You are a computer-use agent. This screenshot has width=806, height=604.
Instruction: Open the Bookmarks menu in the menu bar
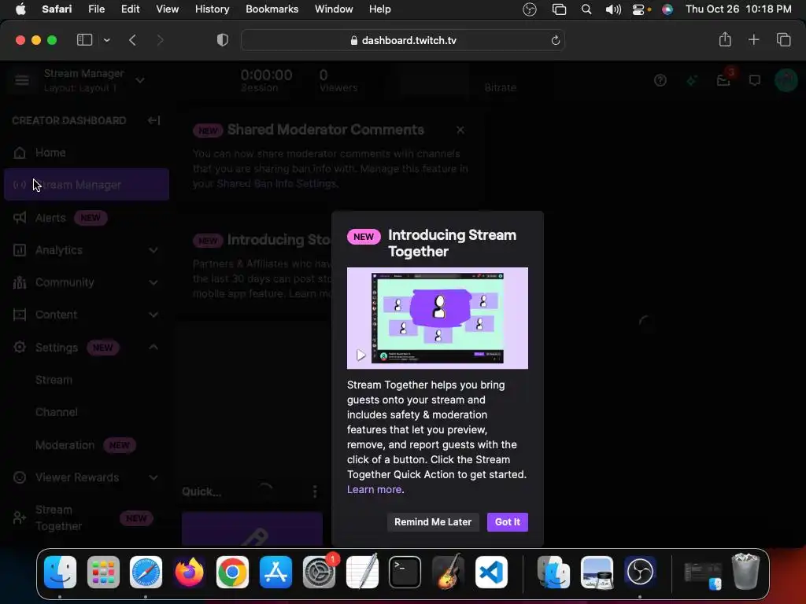pyautogui.click(x=272, y=9)
